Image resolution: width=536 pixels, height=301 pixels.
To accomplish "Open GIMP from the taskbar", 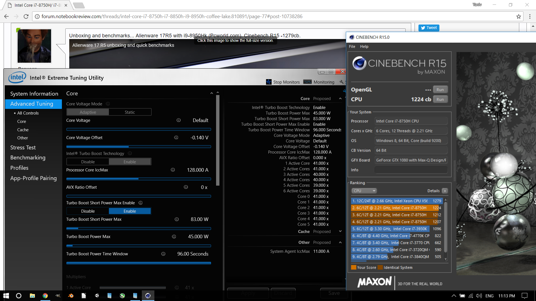I will tap(58, 296).
